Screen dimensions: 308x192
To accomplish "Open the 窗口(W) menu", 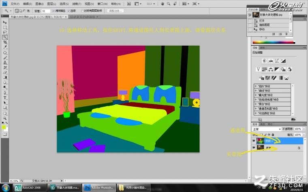I will (x=103, y=4).
